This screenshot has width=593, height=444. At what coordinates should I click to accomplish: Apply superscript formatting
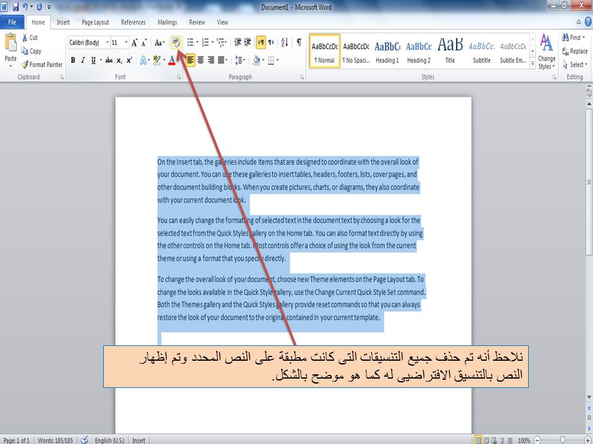pyautogui.click(x=129, y=60)
